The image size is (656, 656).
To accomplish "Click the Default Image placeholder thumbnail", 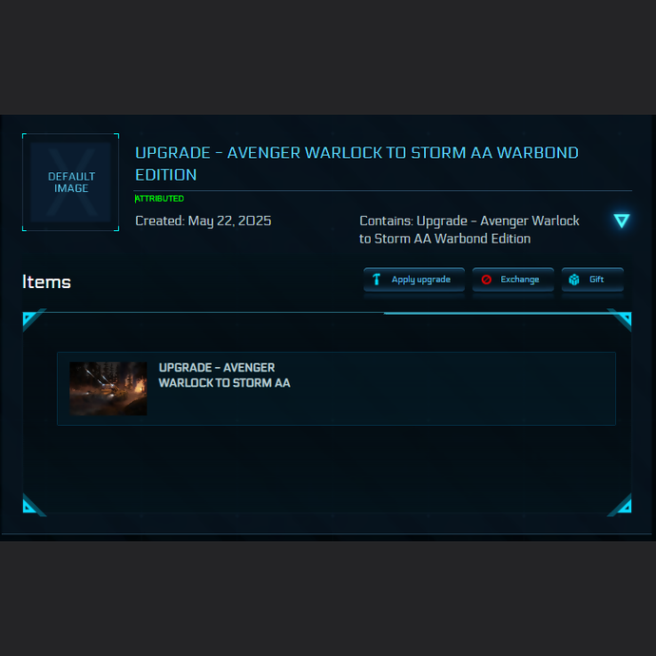I will (x=70, y=182).
